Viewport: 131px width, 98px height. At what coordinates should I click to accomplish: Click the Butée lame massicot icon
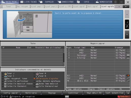click(x=37, y=84)
